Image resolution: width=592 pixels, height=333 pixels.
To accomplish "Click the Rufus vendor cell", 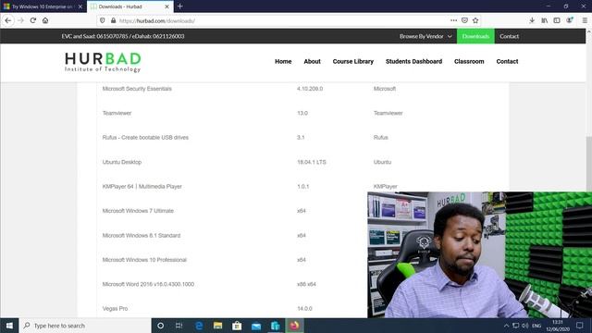I will (381, 138).
